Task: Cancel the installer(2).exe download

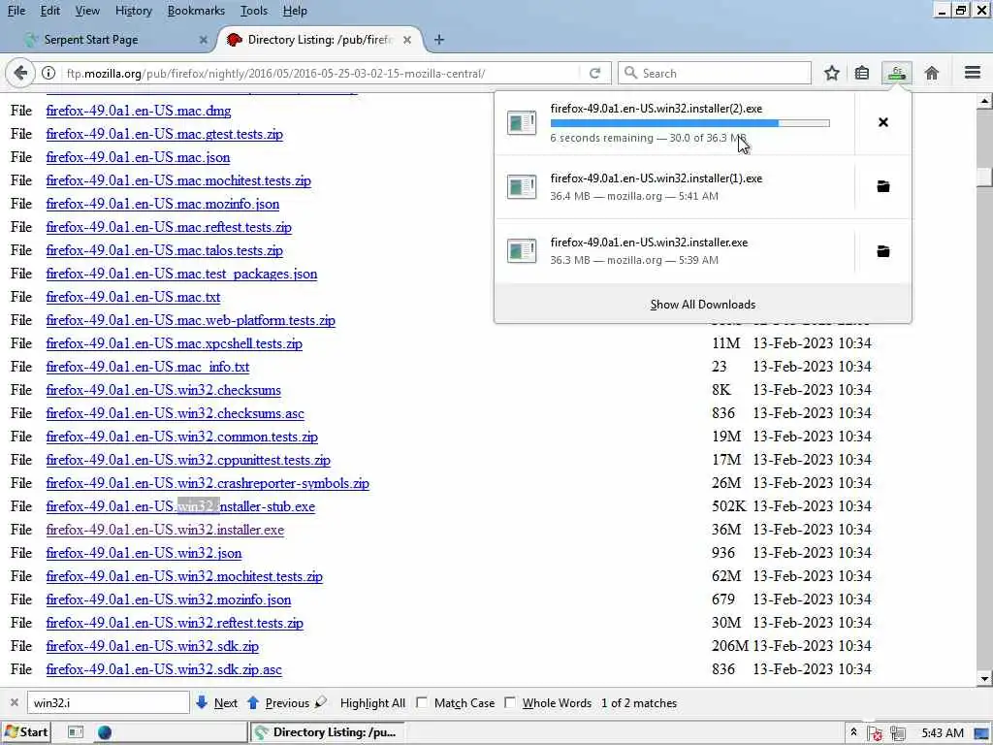Action: pyautogui.click(x=882, y=122)
